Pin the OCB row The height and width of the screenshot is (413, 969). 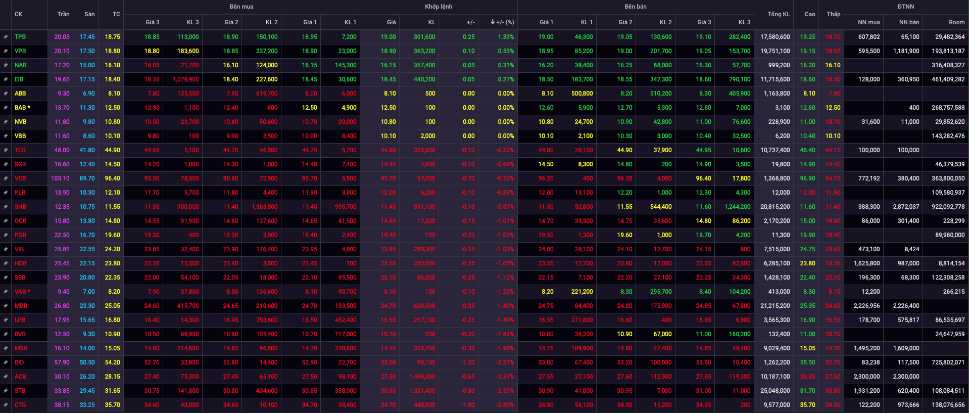click(6, 221)
